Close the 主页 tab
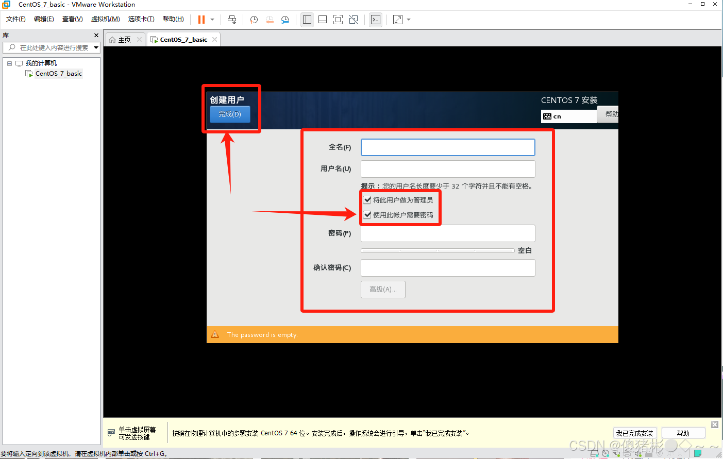Screen dimensions: 723x459 (x=139, y=40)
